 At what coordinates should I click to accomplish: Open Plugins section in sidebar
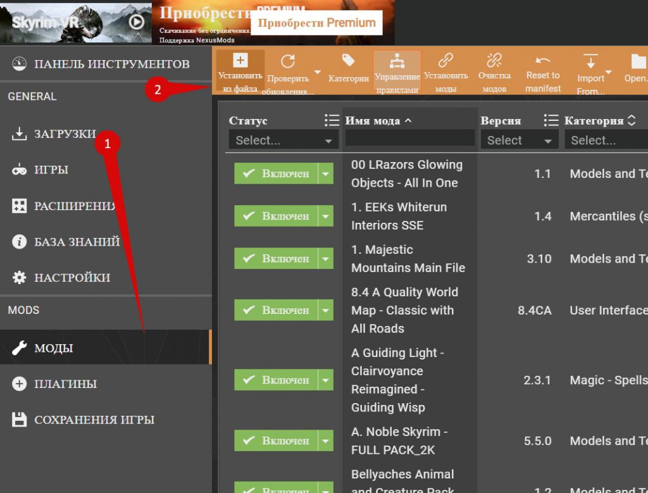click(x=65, y=384)
